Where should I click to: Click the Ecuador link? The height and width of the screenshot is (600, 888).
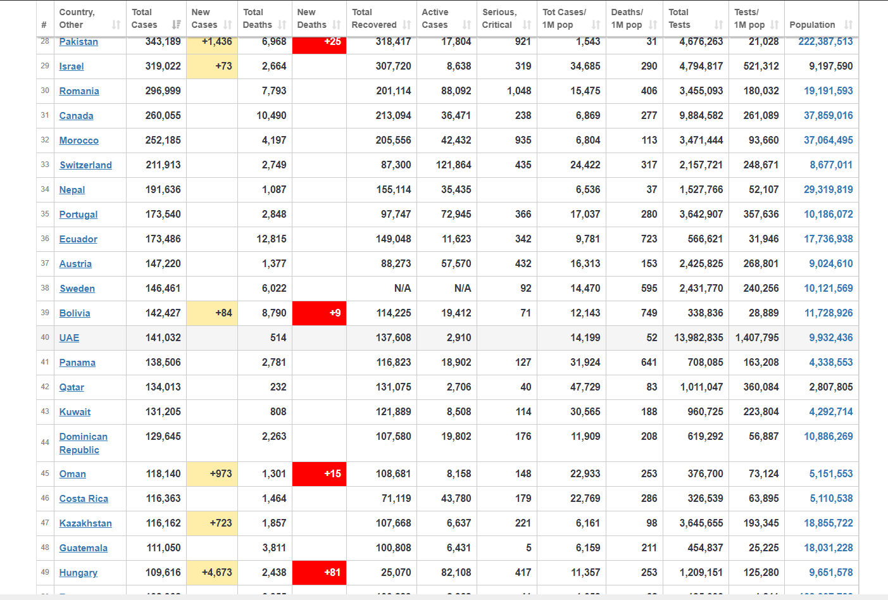[78, 239]
